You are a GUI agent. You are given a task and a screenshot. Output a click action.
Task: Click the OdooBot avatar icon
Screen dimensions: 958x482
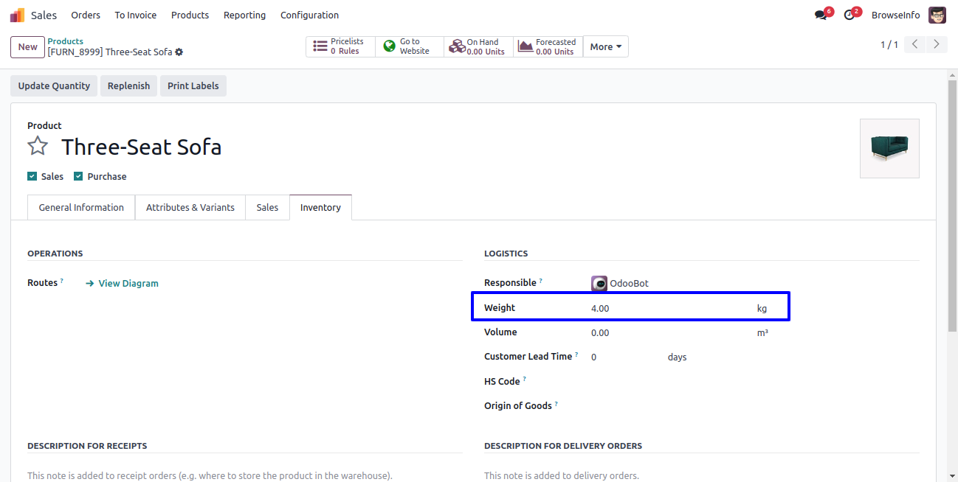[599, 283]
